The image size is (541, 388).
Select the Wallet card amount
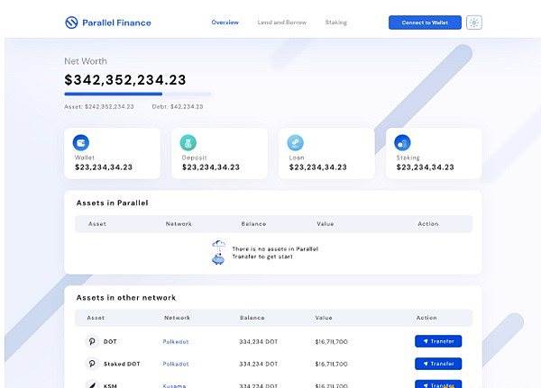point(104,167)
